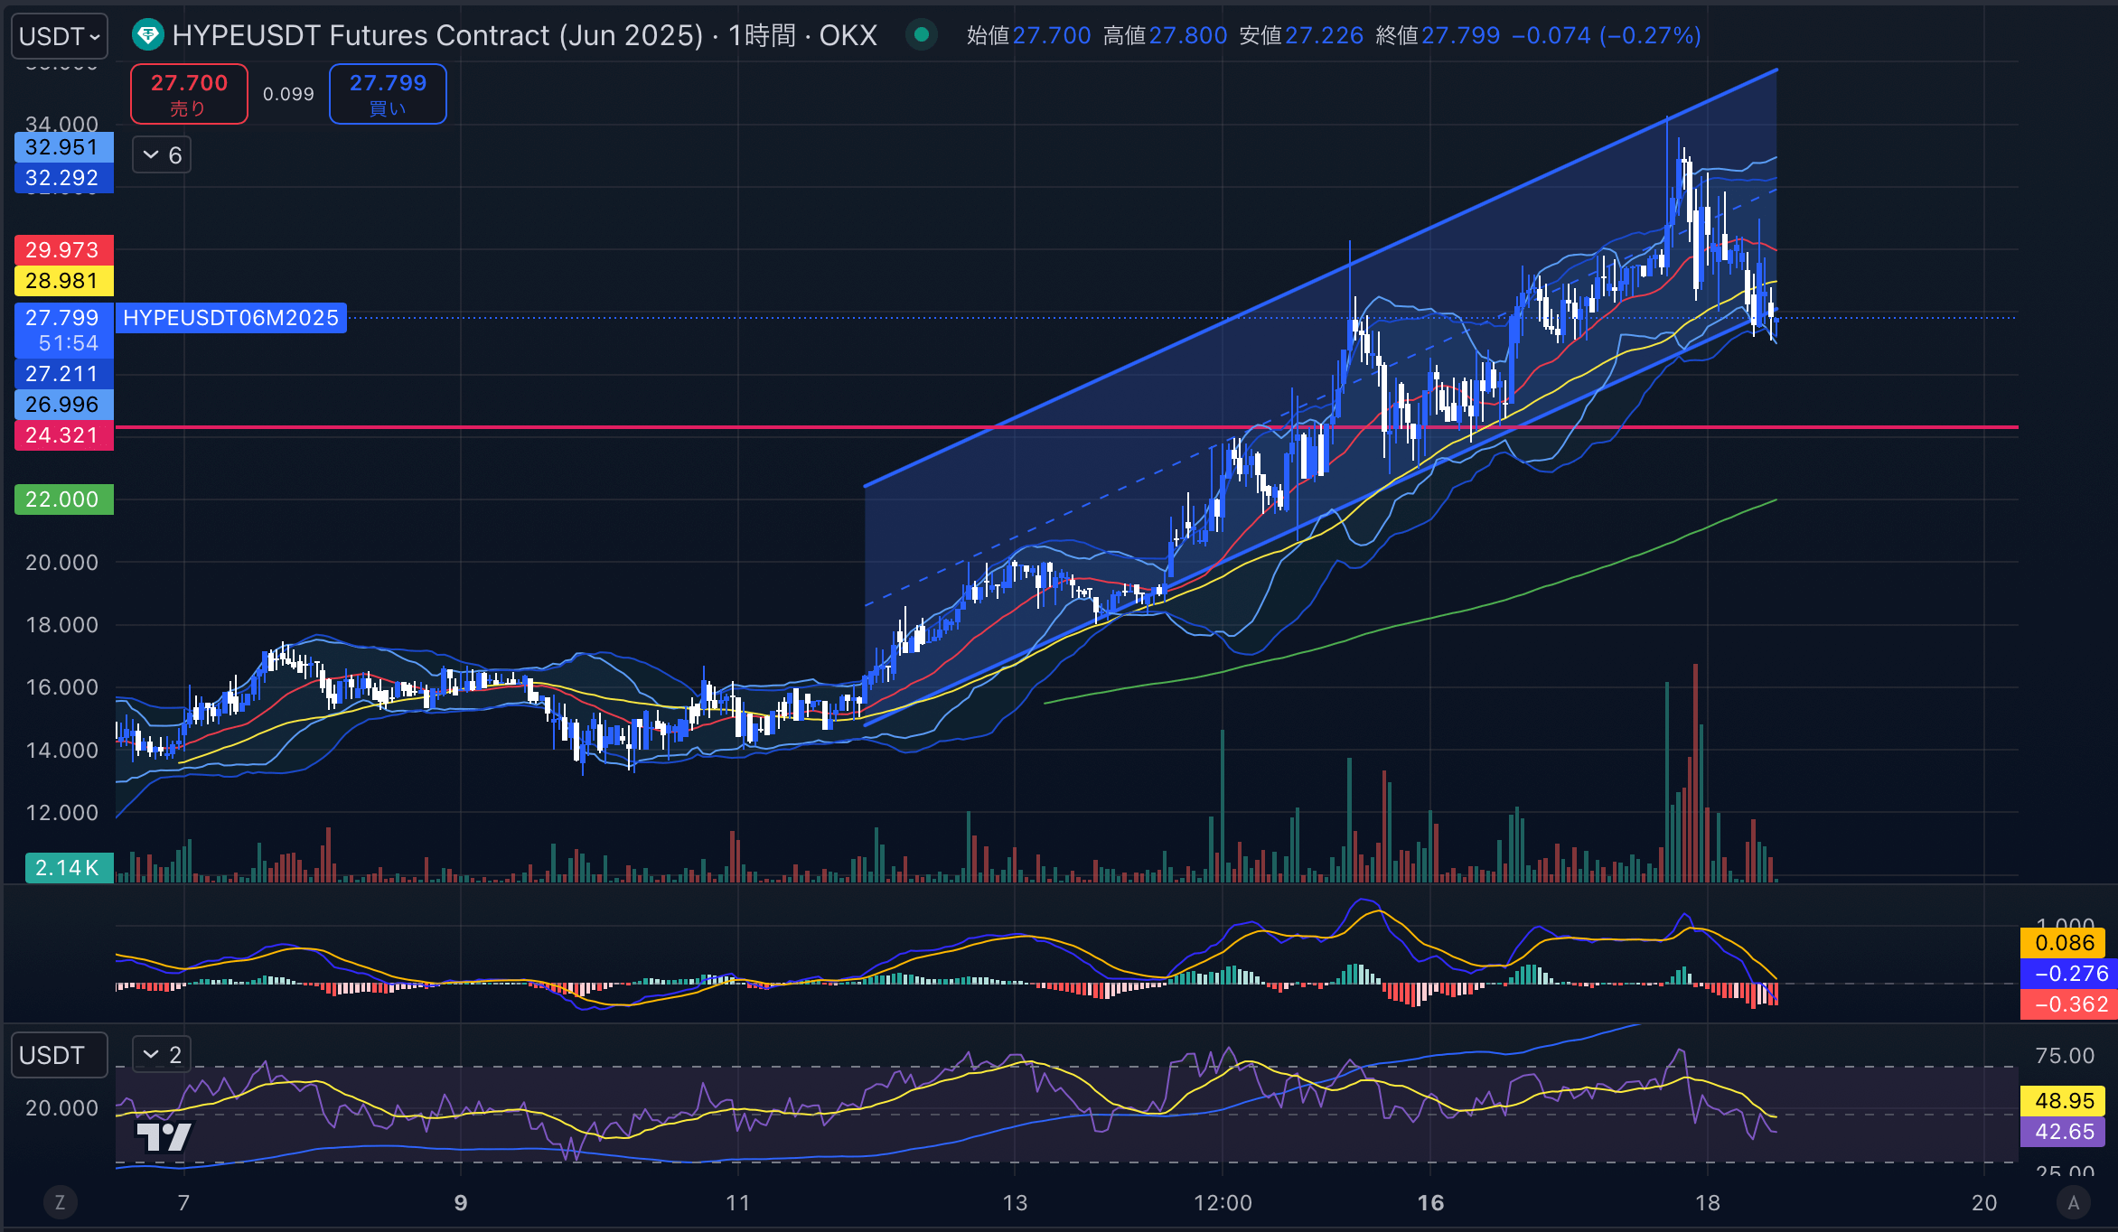This screenshot has width=2118, height=1232.
Task: Click the 27.799 current price label
Action: pyautogui.click(x=62, y=318)
